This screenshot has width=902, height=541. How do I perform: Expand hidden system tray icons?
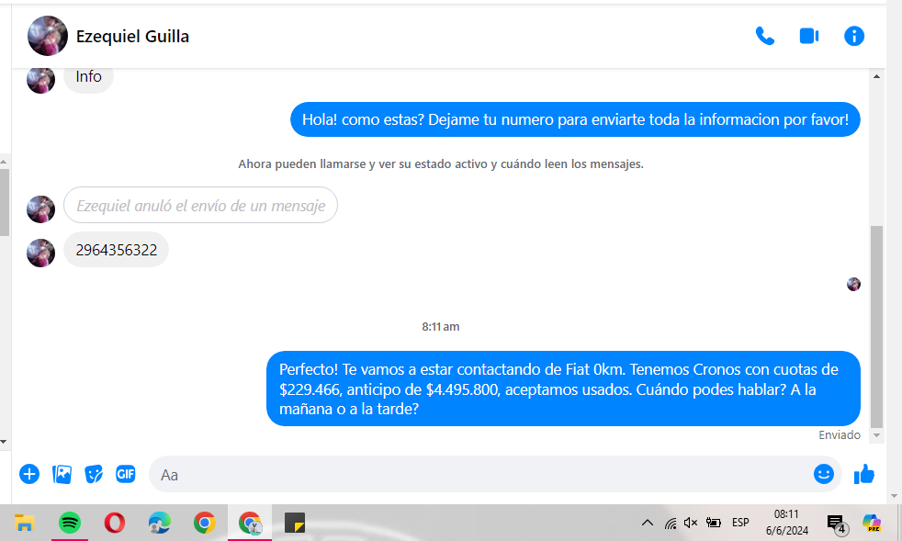point(647,523)
